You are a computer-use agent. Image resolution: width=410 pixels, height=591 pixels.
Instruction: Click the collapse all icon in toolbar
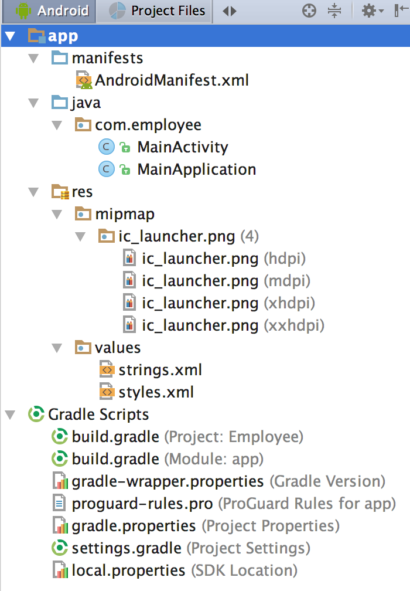(x=334, y=11)
